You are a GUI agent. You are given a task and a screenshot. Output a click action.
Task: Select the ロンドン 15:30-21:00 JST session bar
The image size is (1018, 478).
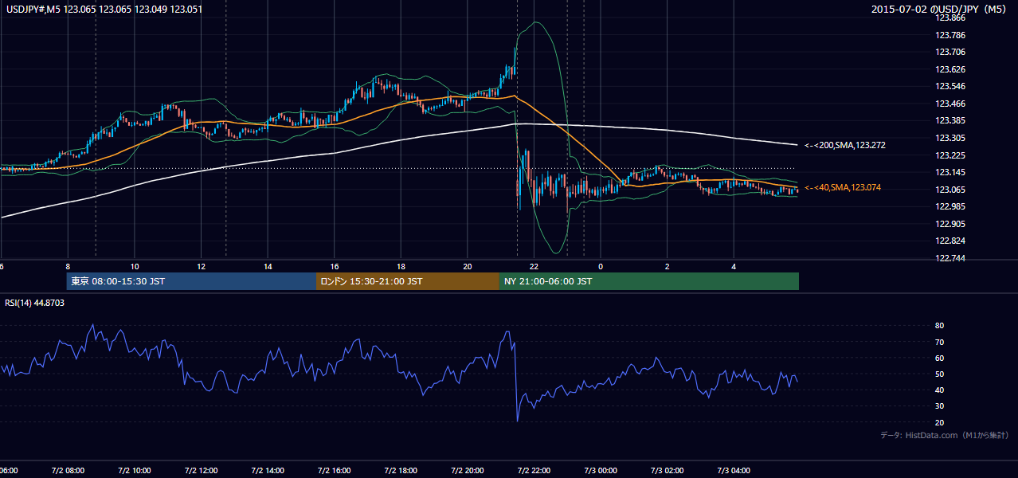[x=408, y=281]
